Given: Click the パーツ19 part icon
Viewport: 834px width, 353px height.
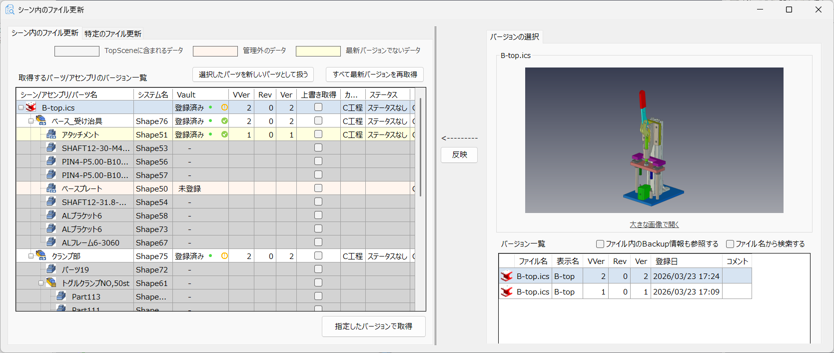Looking at the screenshot, I should (51, 269).
